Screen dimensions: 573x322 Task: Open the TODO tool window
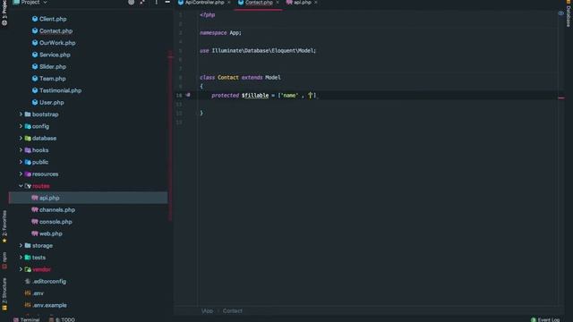[x=62, y=319]
